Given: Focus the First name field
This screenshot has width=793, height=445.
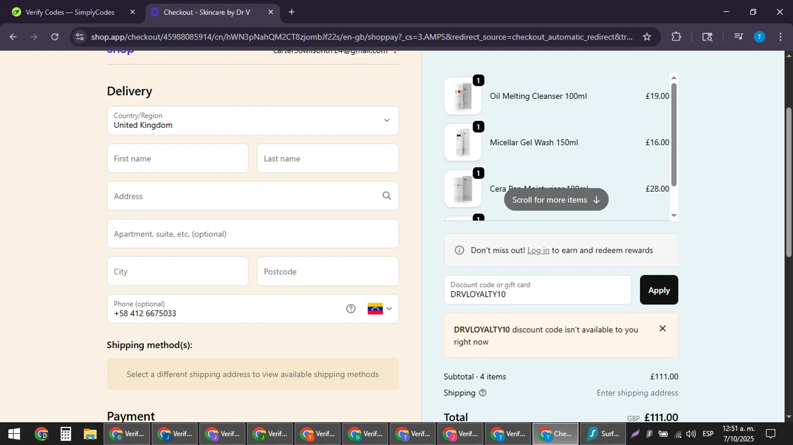Looking at the screenshot, I should coord(178,158).
